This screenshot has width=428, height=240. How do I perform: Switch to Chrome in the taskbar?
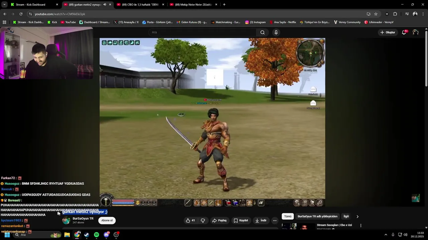(77, 235)
